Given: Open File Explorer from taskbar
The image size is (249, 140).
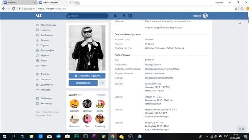Looking at the screenshot, I should pyautogui.click(x=32, y=136).
